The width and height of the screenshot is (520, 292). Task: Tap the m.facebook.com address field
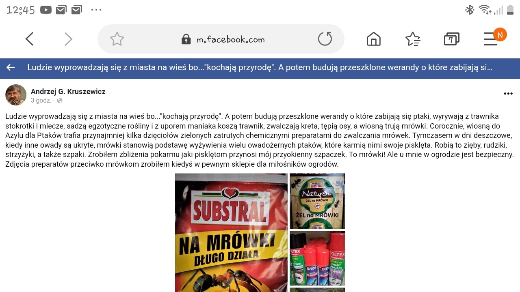coord(221,39)
